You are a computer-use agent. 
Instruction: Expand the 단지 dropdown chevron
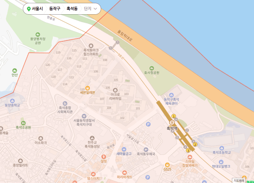tap(95, 9)
